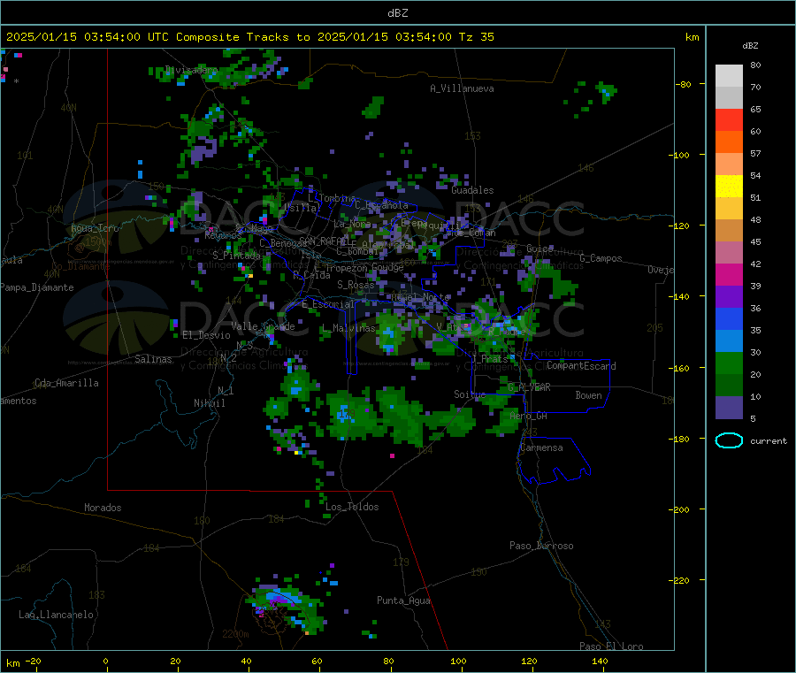Click the 20 dBZ green color swatch
796x673 pixels.
(729, 363)
